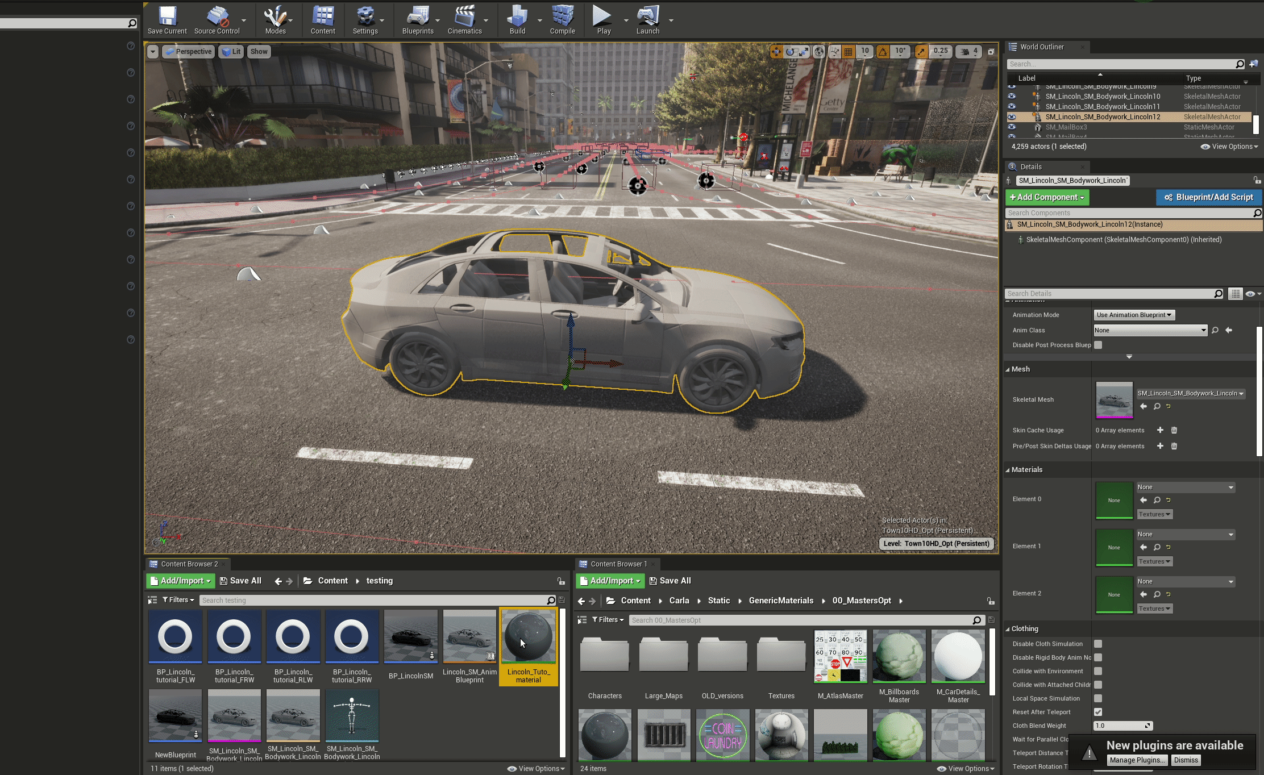Screen dimensions: 1264x775
Task: Toggle rotation angle snapping icon
Action: pos(883,52)
